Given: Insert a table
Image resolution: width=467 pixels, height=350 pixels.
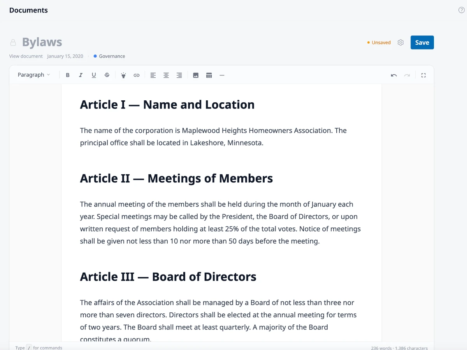Looking at the screenshot, I should click(x=209, y=75).
